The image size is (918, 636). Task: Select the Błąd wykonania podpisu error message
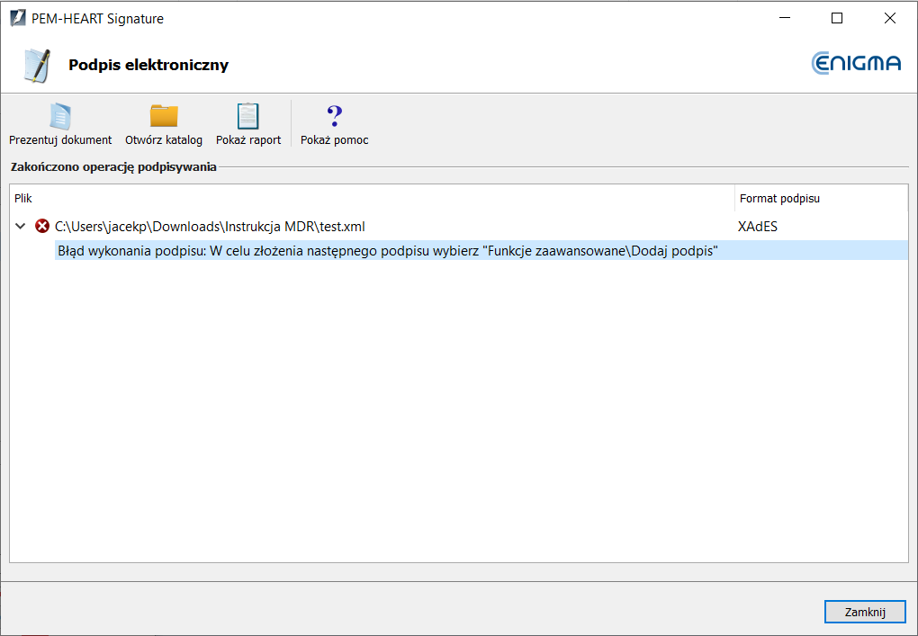pyautogui.click(x=481, y=250)
